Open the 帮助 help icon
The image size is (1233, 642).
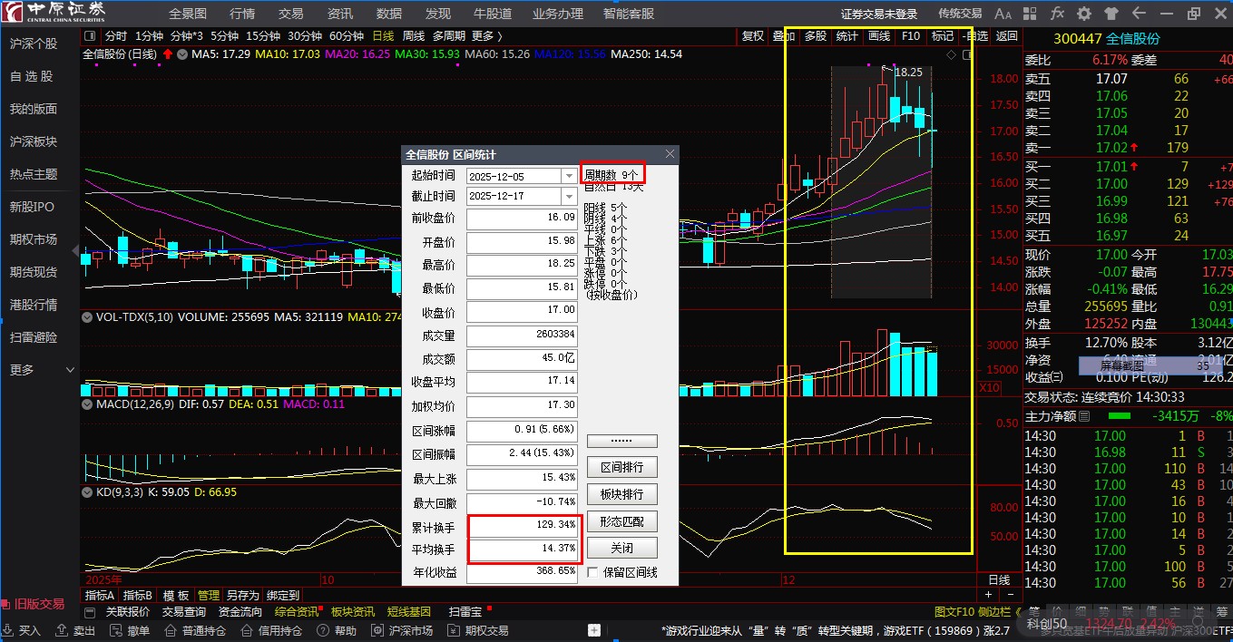(325, 630)
